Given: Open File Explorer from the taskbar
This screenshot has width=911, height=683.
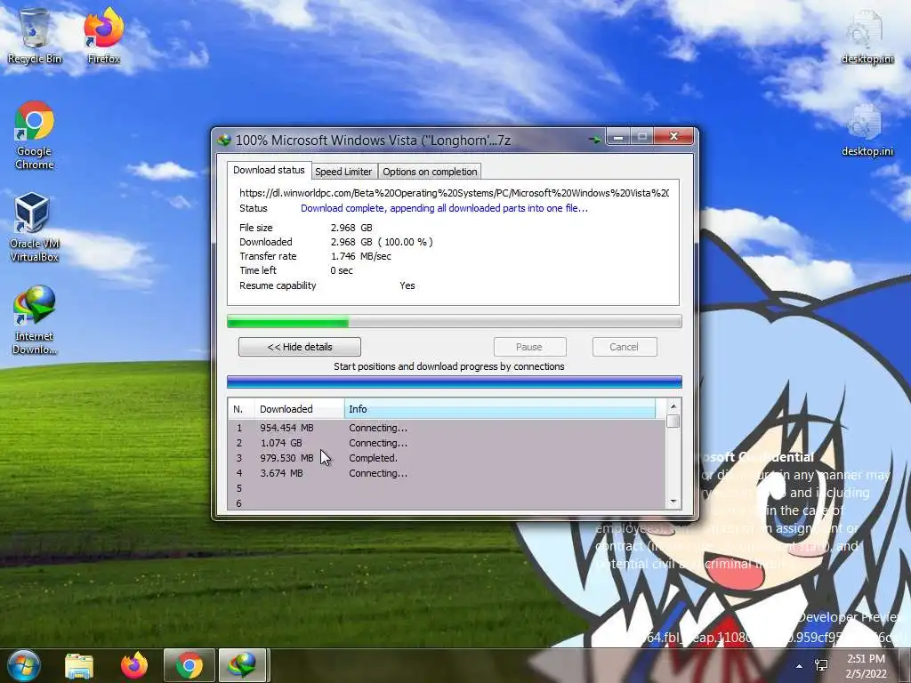Looking at the screenshot, I should click(x=79, y=665).
